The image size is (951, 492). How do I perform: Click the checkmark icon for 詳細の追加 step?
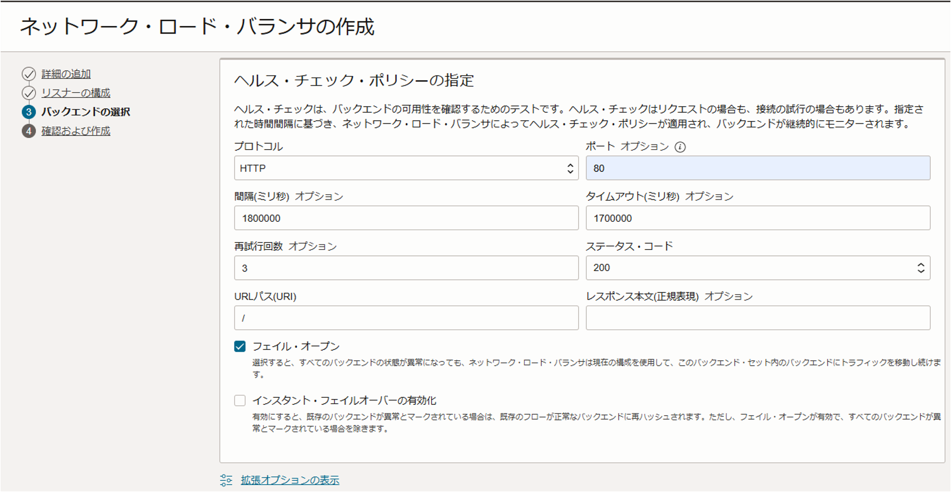point(29,74)
